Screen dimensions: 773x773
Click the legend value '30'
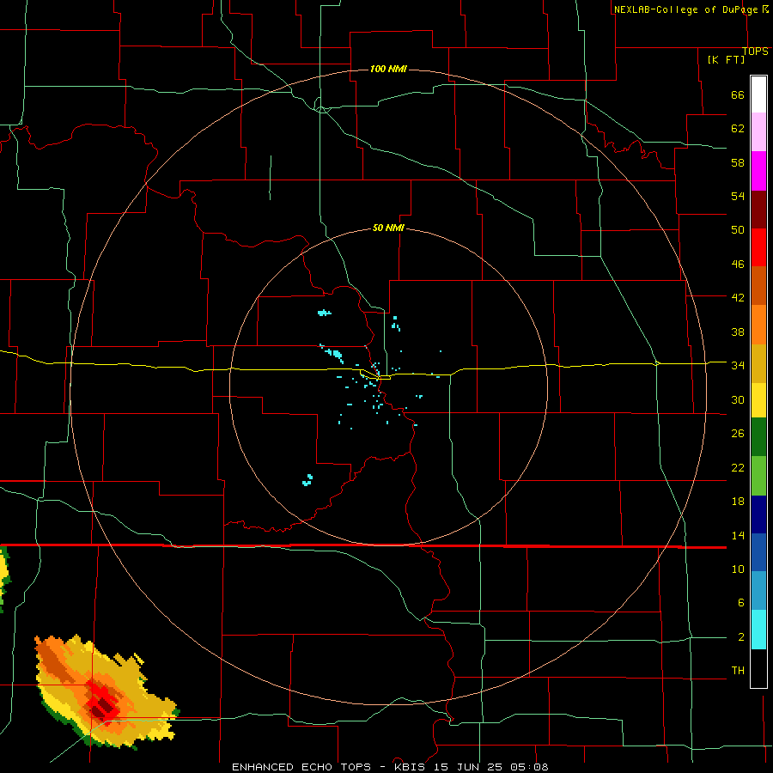[x=738, y=399]
